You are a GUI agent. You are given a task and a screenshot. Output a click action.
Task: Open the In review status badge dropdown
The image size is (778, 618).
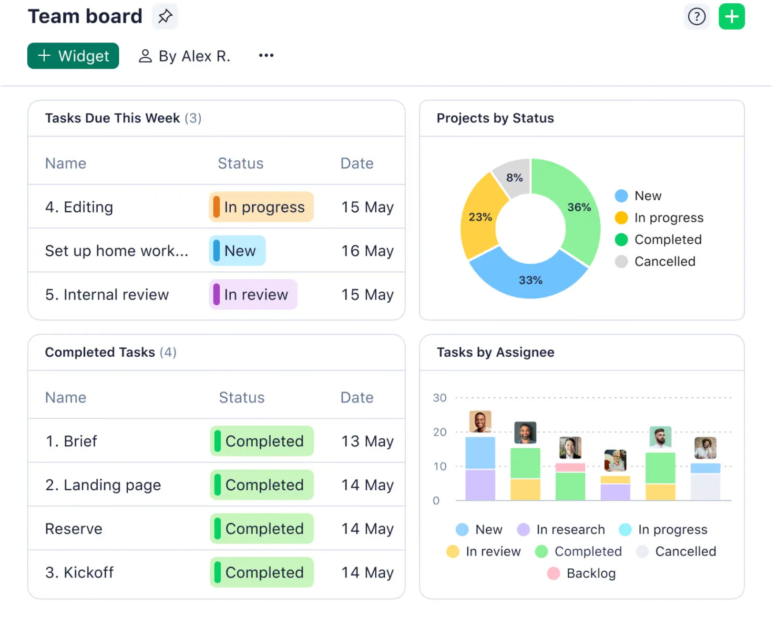tap(253, 295)
